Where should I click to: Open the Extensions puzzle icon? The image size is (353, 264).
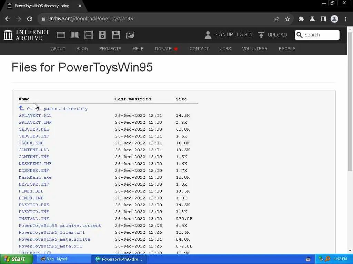tap(301, 19)
